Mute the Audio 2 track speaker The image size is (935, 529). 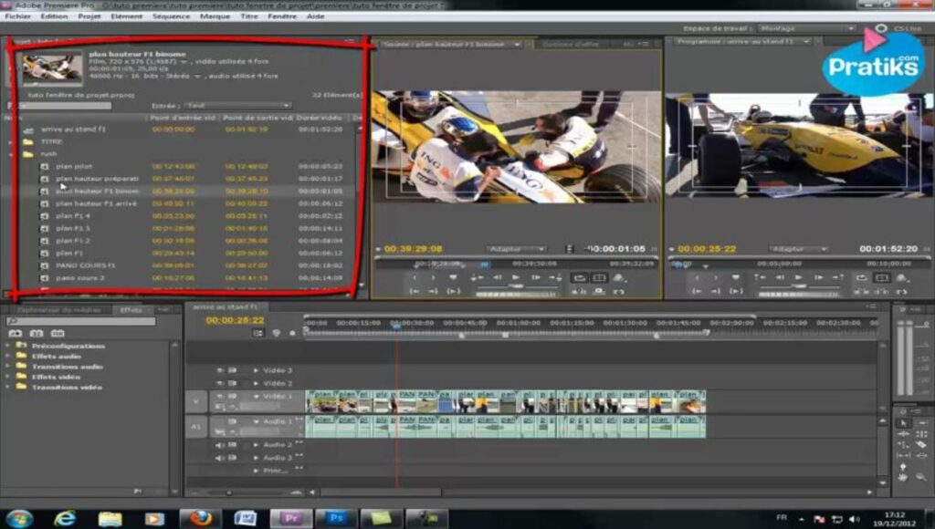click(220, 445)
